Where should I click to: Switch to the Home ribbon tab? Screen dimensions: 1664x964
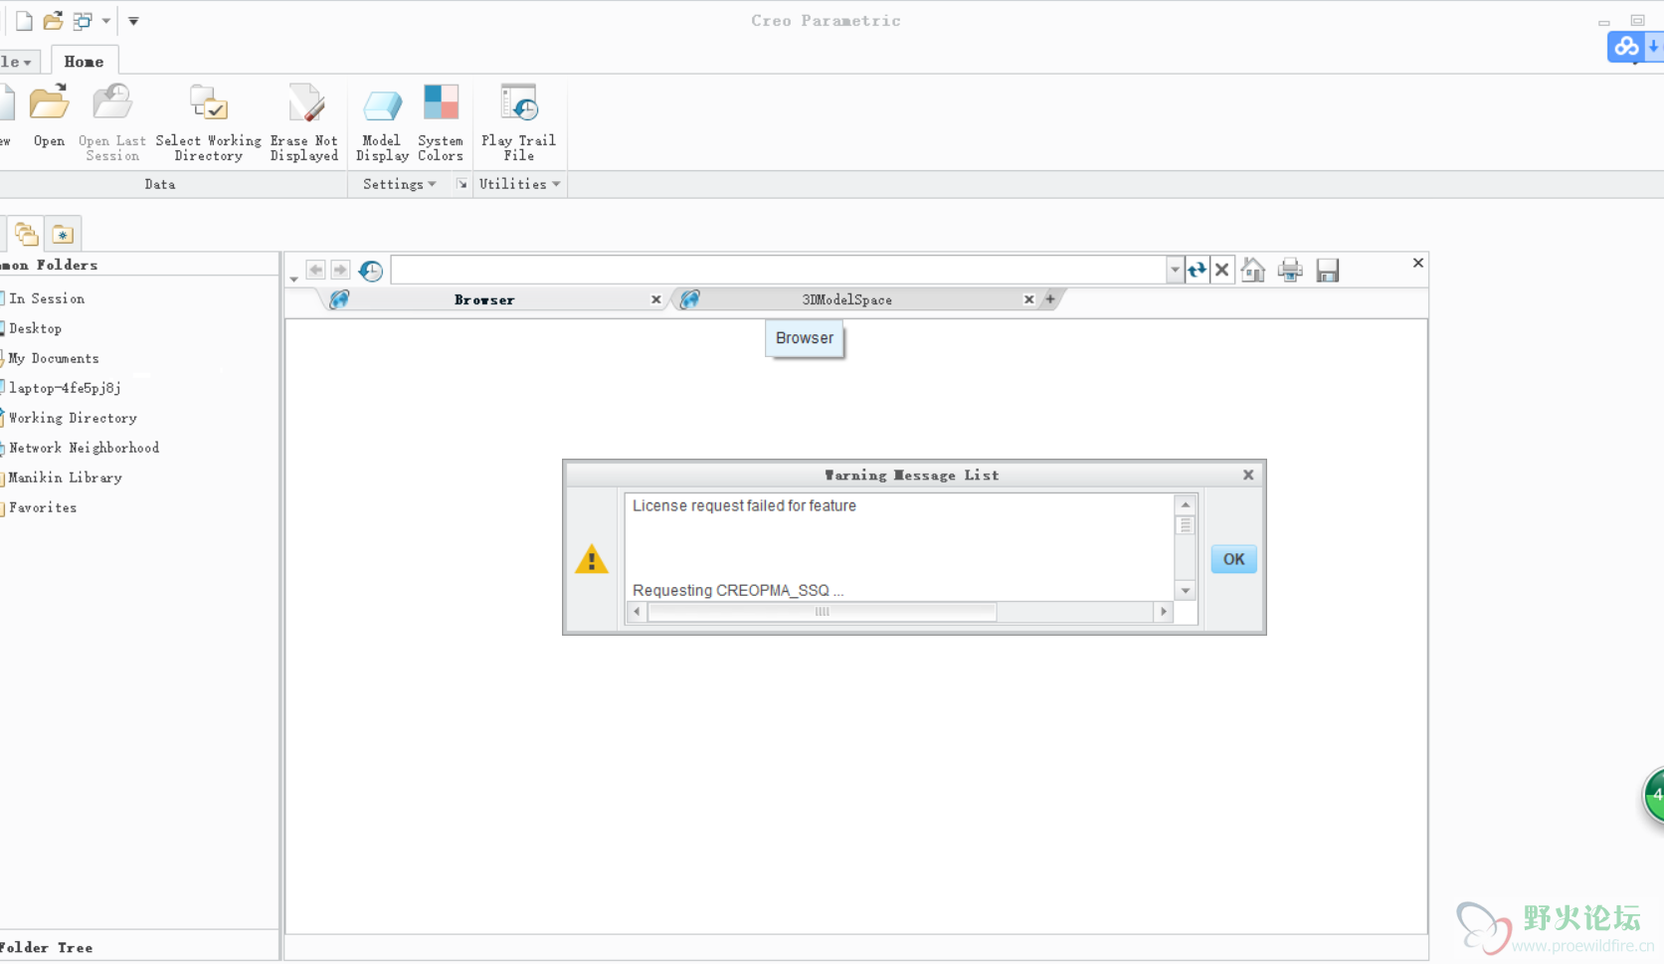pos(84,61)
